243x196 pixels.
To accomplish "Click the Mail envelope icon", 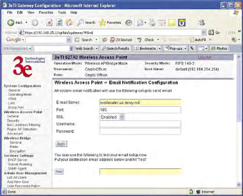I will coord(140,23).
